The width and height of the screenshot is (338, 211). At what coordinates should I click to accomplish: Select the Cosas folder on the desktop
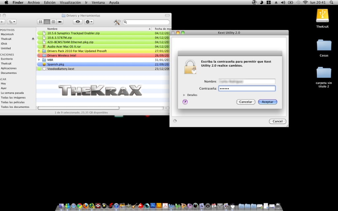click(324, 45)
